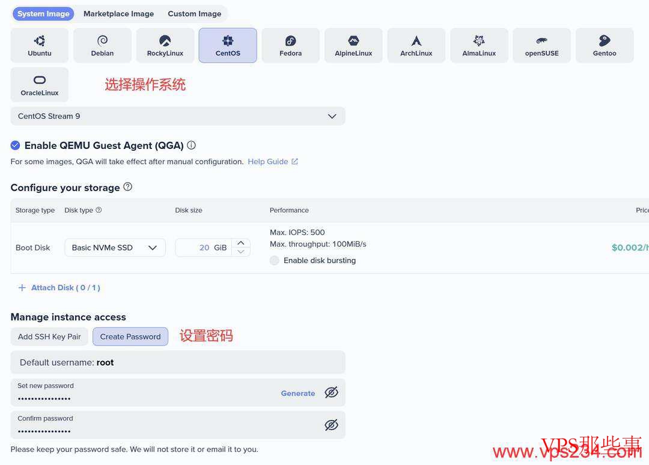Show the new password via eye icon
The height and width of the screenshot is (465, 649).
click(331, 392)
